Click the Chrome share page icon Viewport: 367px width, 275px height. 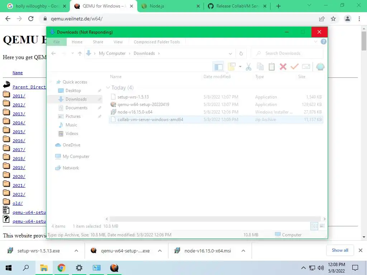pos(322,19)
